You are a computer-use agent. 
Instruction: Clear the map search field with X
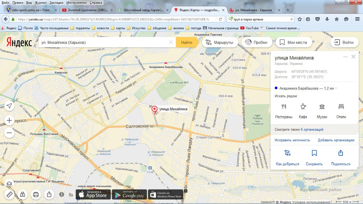[171, 42]
